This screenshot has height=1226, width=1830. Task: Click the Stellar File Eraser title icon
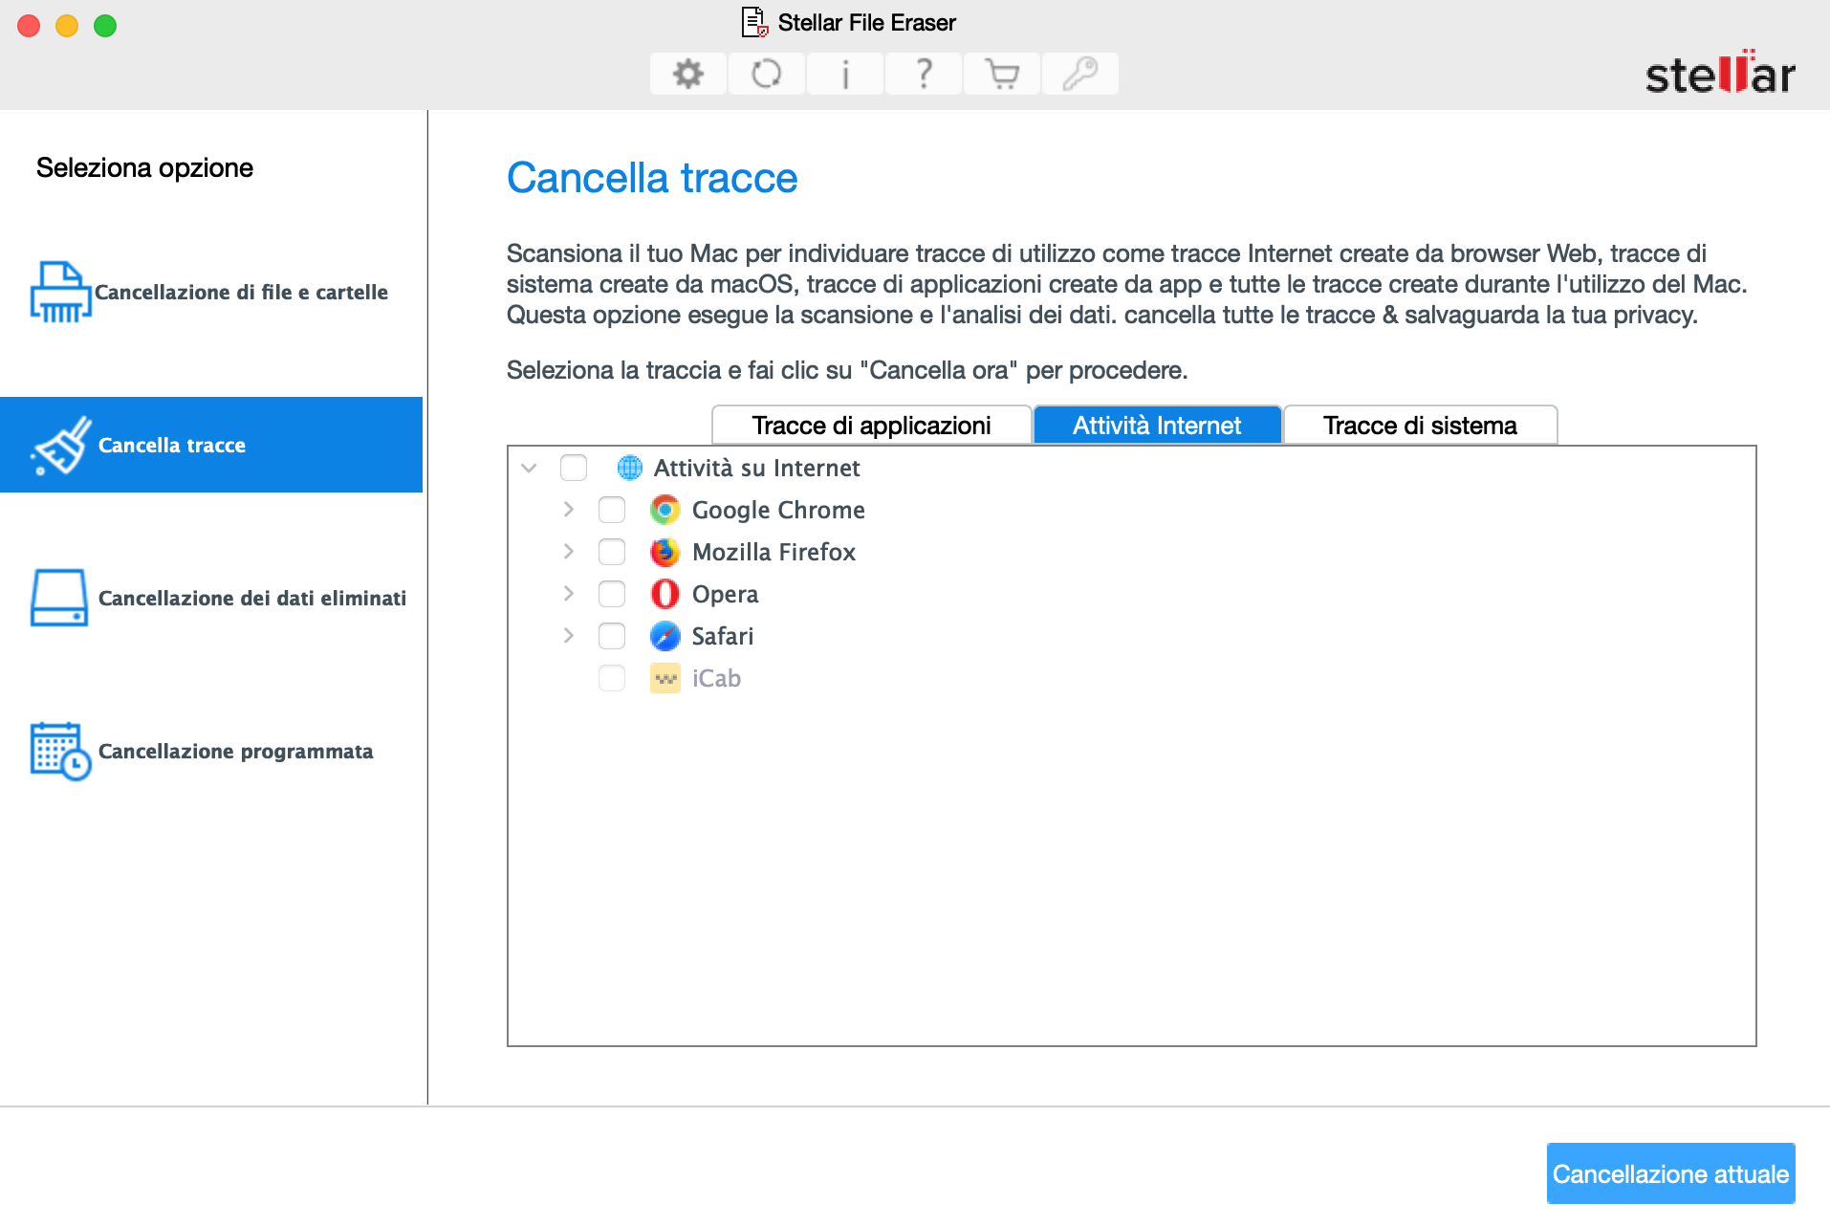pyautogui.click(x=754, y=22)
